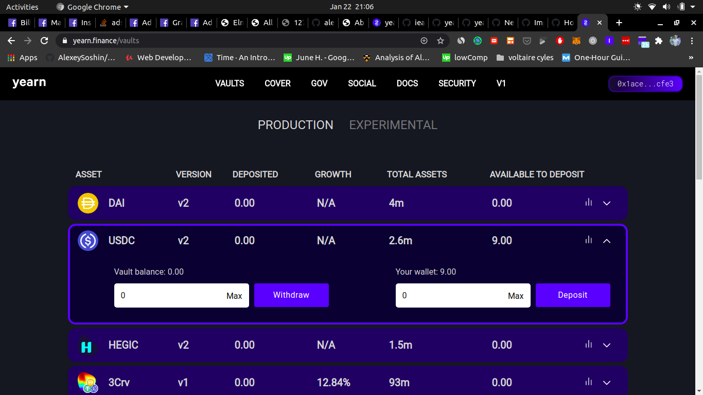Open the VAULTS nav item
This screenshot has width=703, height=395.
click(230, 83)
